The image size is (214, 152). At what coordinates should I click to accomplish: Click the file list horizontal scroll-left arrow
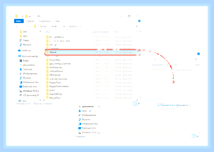(44, 100)
